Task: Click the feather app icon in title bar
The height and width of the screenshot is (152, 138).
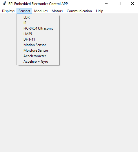Action: [x=5, y=3]
